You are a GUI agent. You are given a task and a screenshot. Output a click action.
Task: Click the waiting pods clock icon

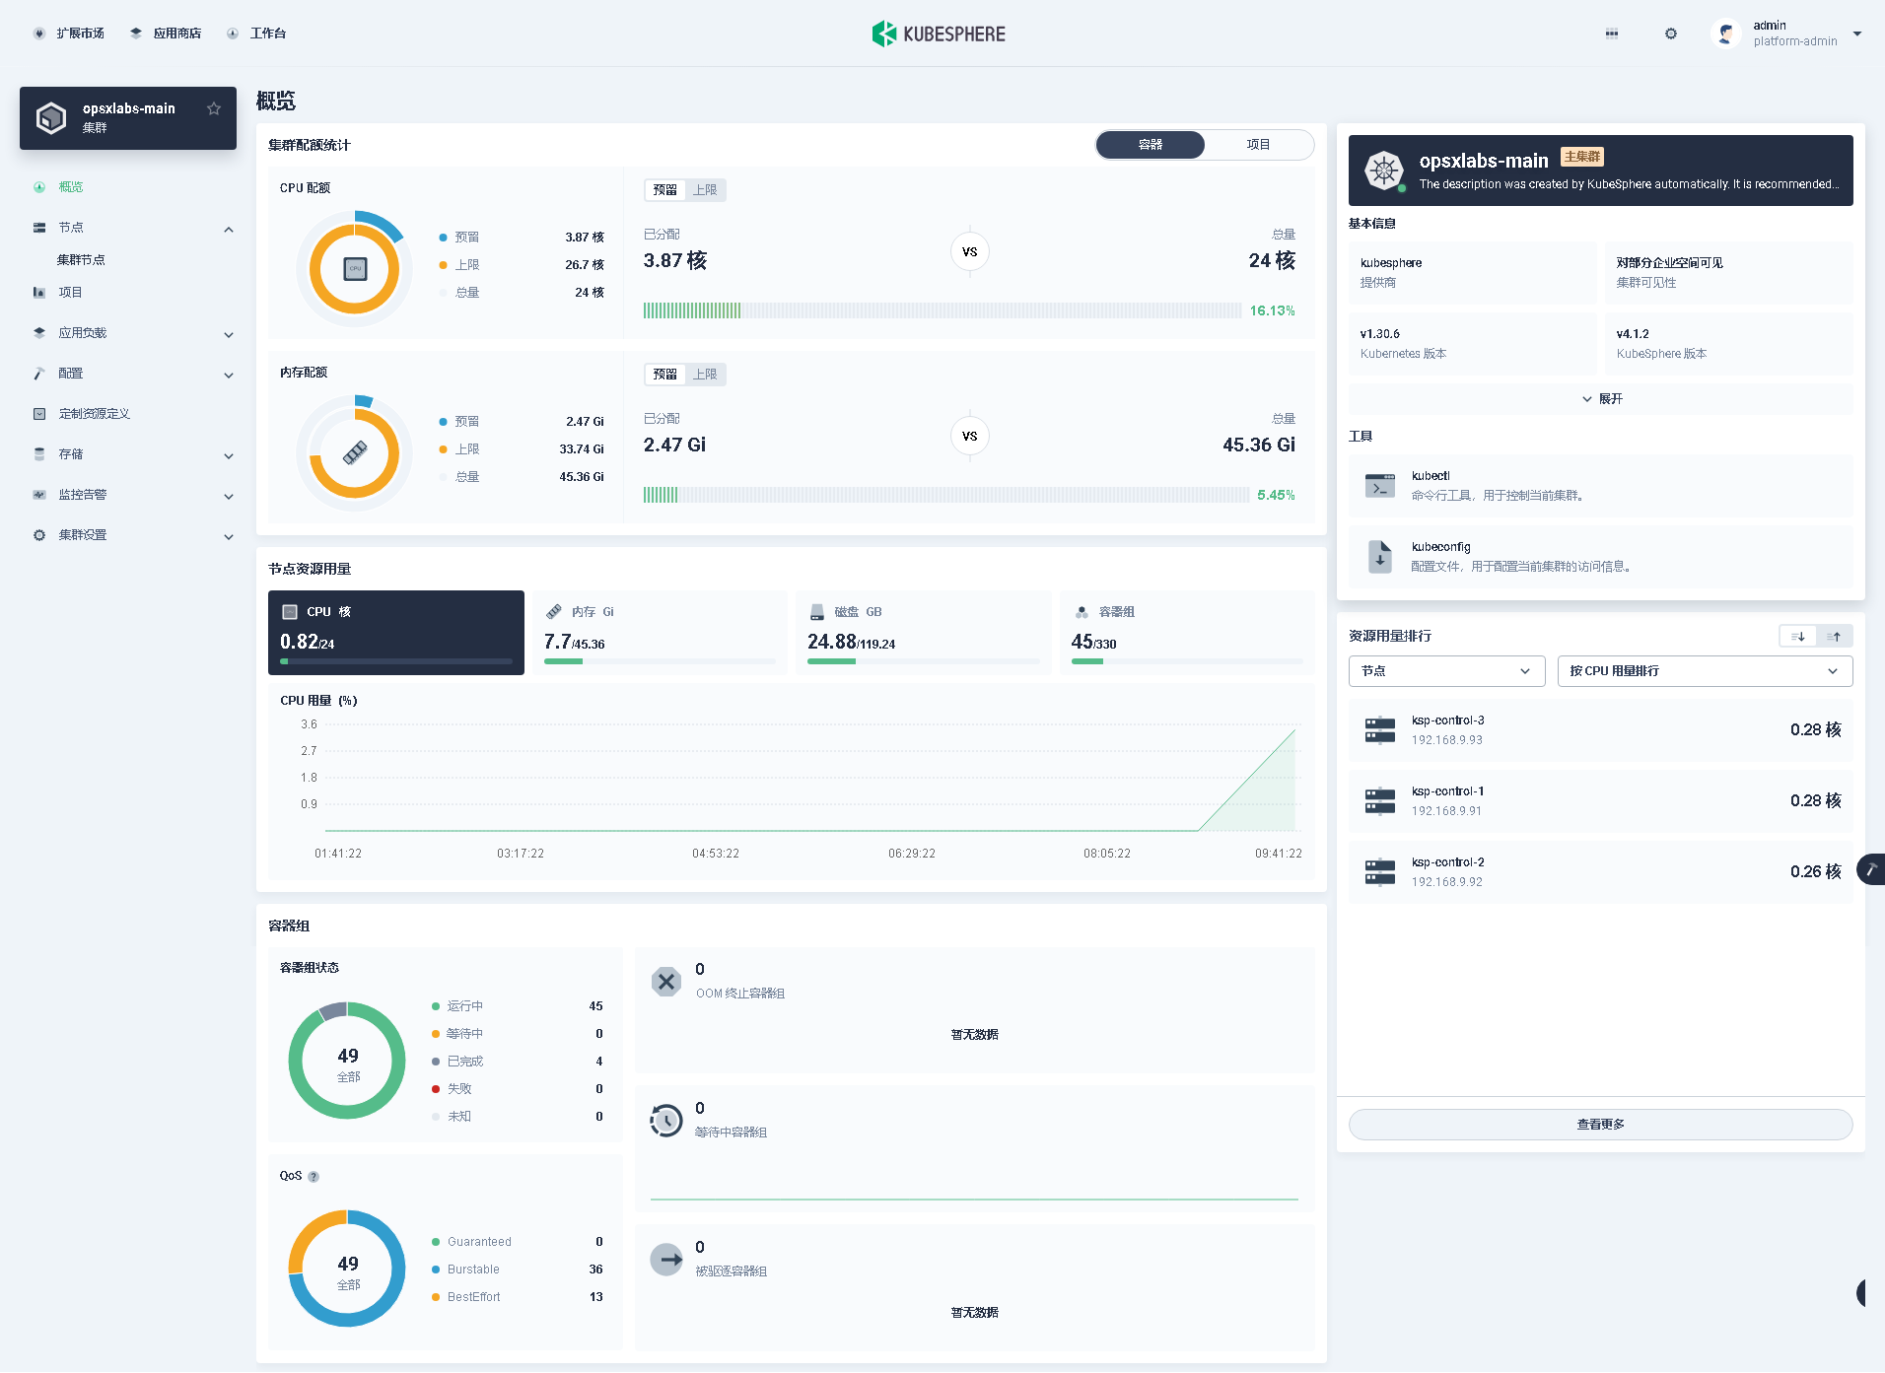tap(666, 1120)
